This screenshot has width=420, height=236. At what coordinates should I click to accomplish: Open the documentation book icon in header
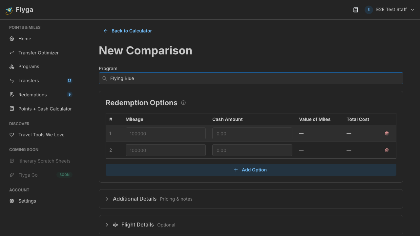tap(355, 10)
